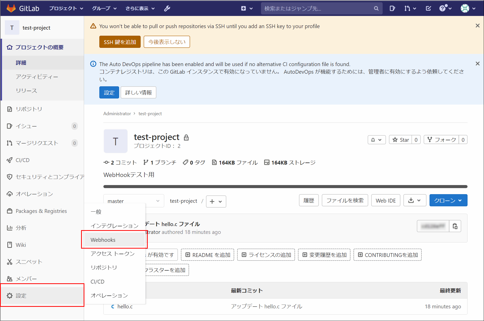Click the blue 設定 button in banner
The width and height of the screenshot is (484, 321).
(x=109, y=92)
